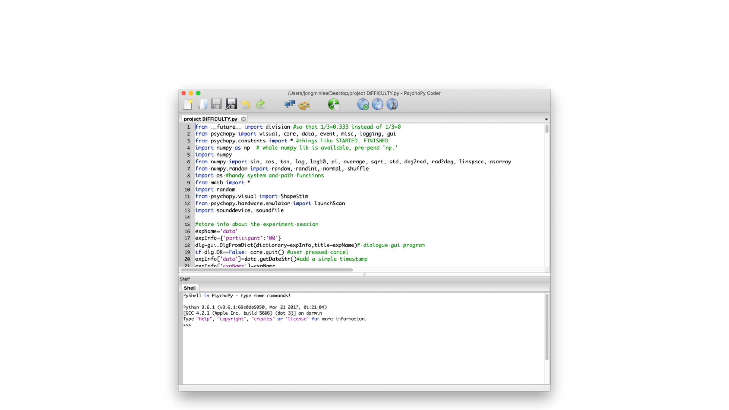Open the Monitor Center
Image resolution: width=729 pixels, height=410 pixels.
click(x=290, y=105)
